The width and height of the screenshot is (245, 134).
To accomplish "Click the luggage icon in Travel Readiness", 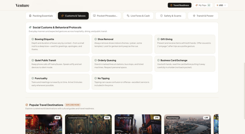I will [171, 5].
